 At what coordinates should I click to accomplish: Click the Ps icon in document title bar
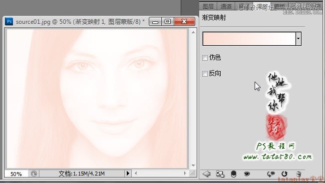pos(9,21)
